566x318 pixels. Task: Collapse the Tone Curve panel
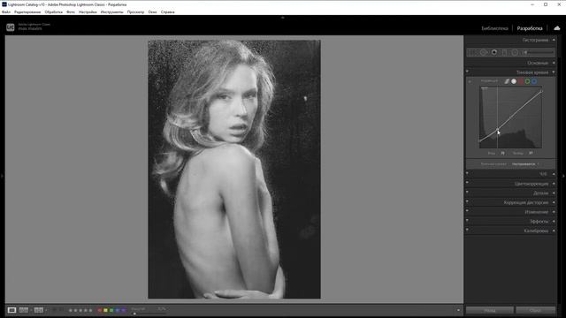(x=554, y=72)
